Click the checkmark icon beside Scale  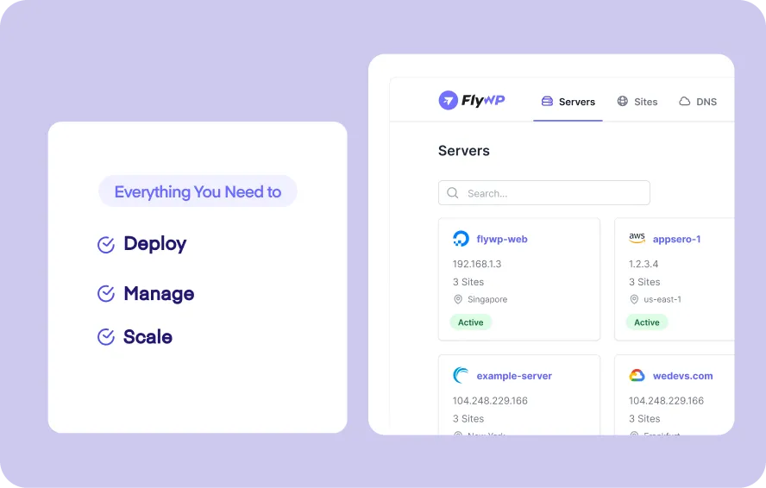[x=106, y=337]
